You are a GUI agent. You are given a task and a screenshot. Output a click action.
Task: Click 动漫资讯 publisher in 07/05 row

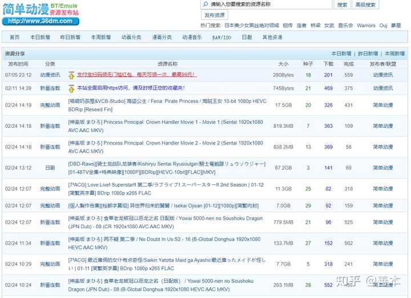click(383, 75)
